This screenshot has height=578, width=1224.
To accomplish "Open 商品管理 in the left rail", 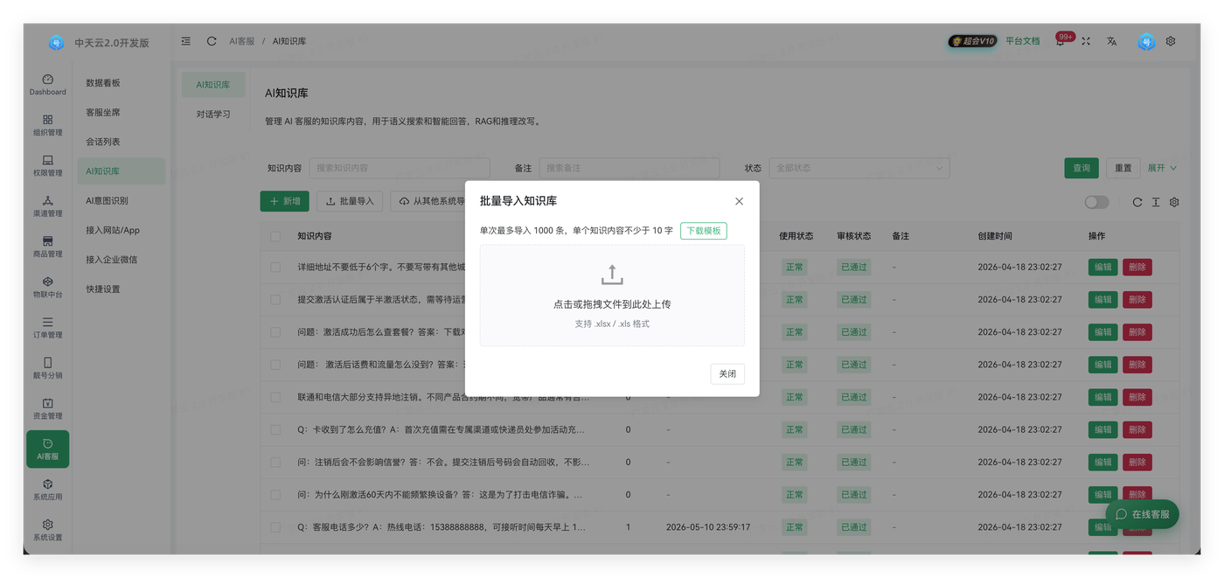I will (x=47, y=247).
